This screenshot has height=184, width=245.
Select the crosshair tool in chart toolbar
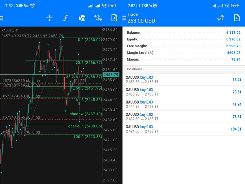[x=49, y=18]
